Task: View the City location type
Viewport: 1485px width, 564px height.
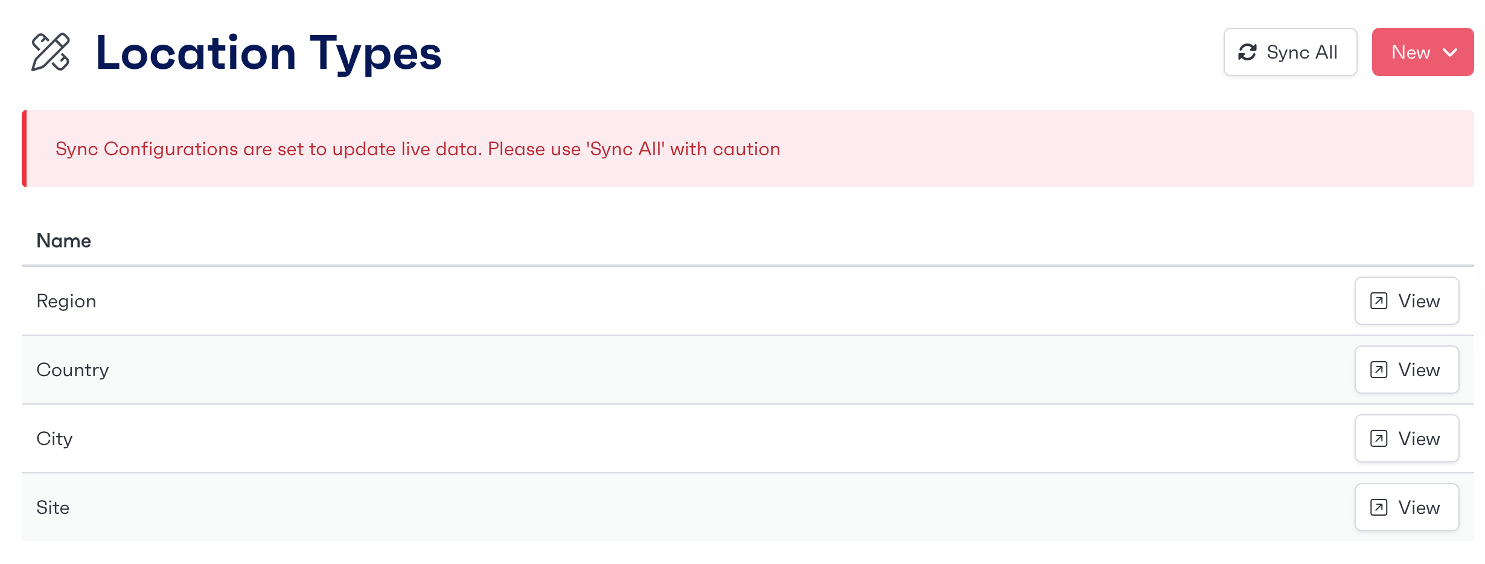Action: 1407,438
